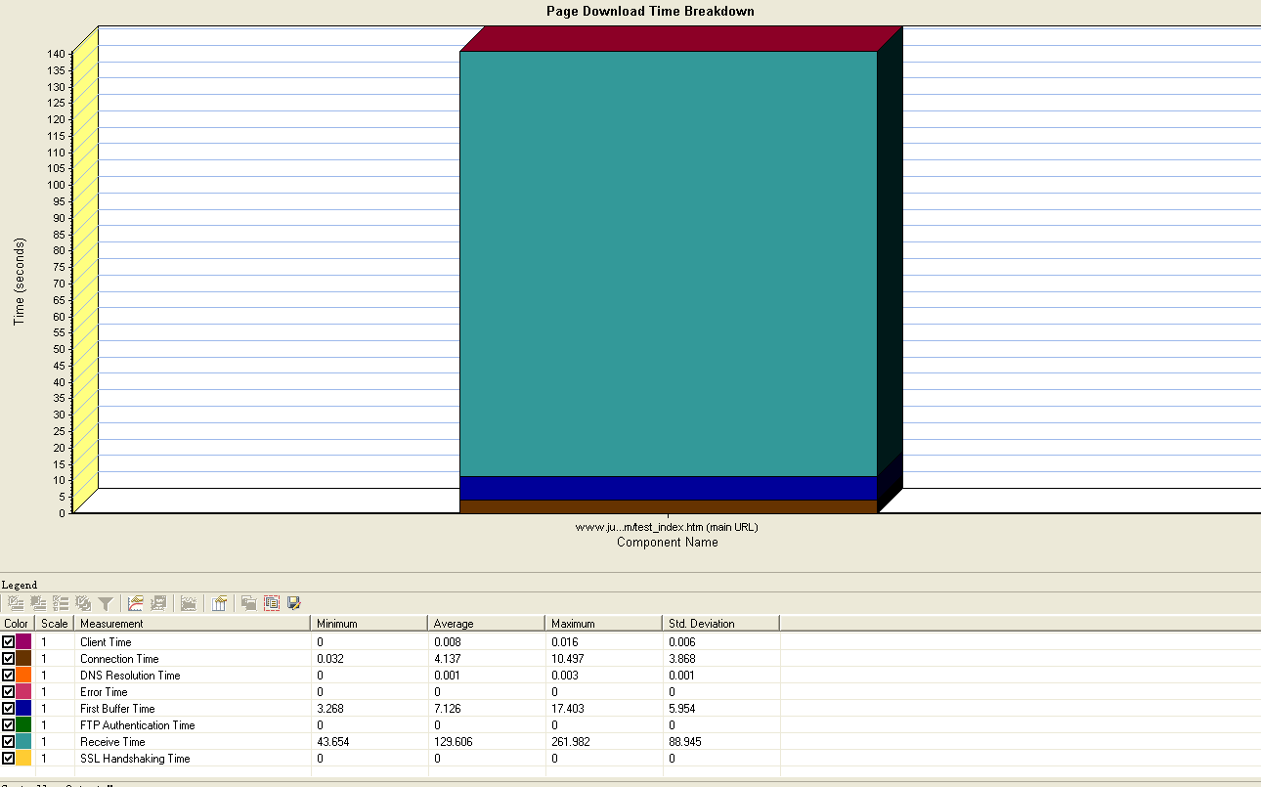The height and width of the screenshot is (787, 1261).
Task: Click the Color column header
Action: coord(17,623)
